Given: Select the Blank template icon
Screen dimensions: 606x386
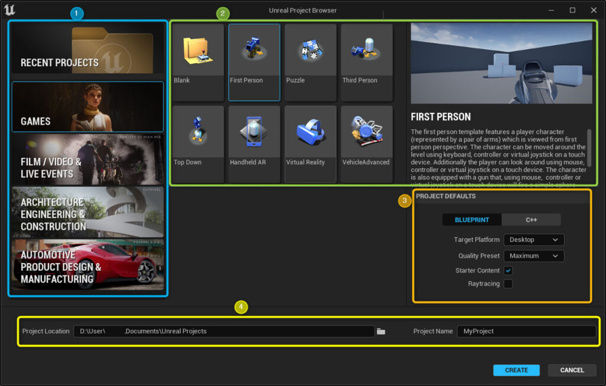Looking at the screenshot, I should point(198,51).
